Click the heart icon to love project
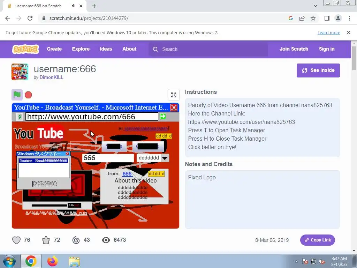The height and width of the screenshot is (268, 357). coord(16,240)
